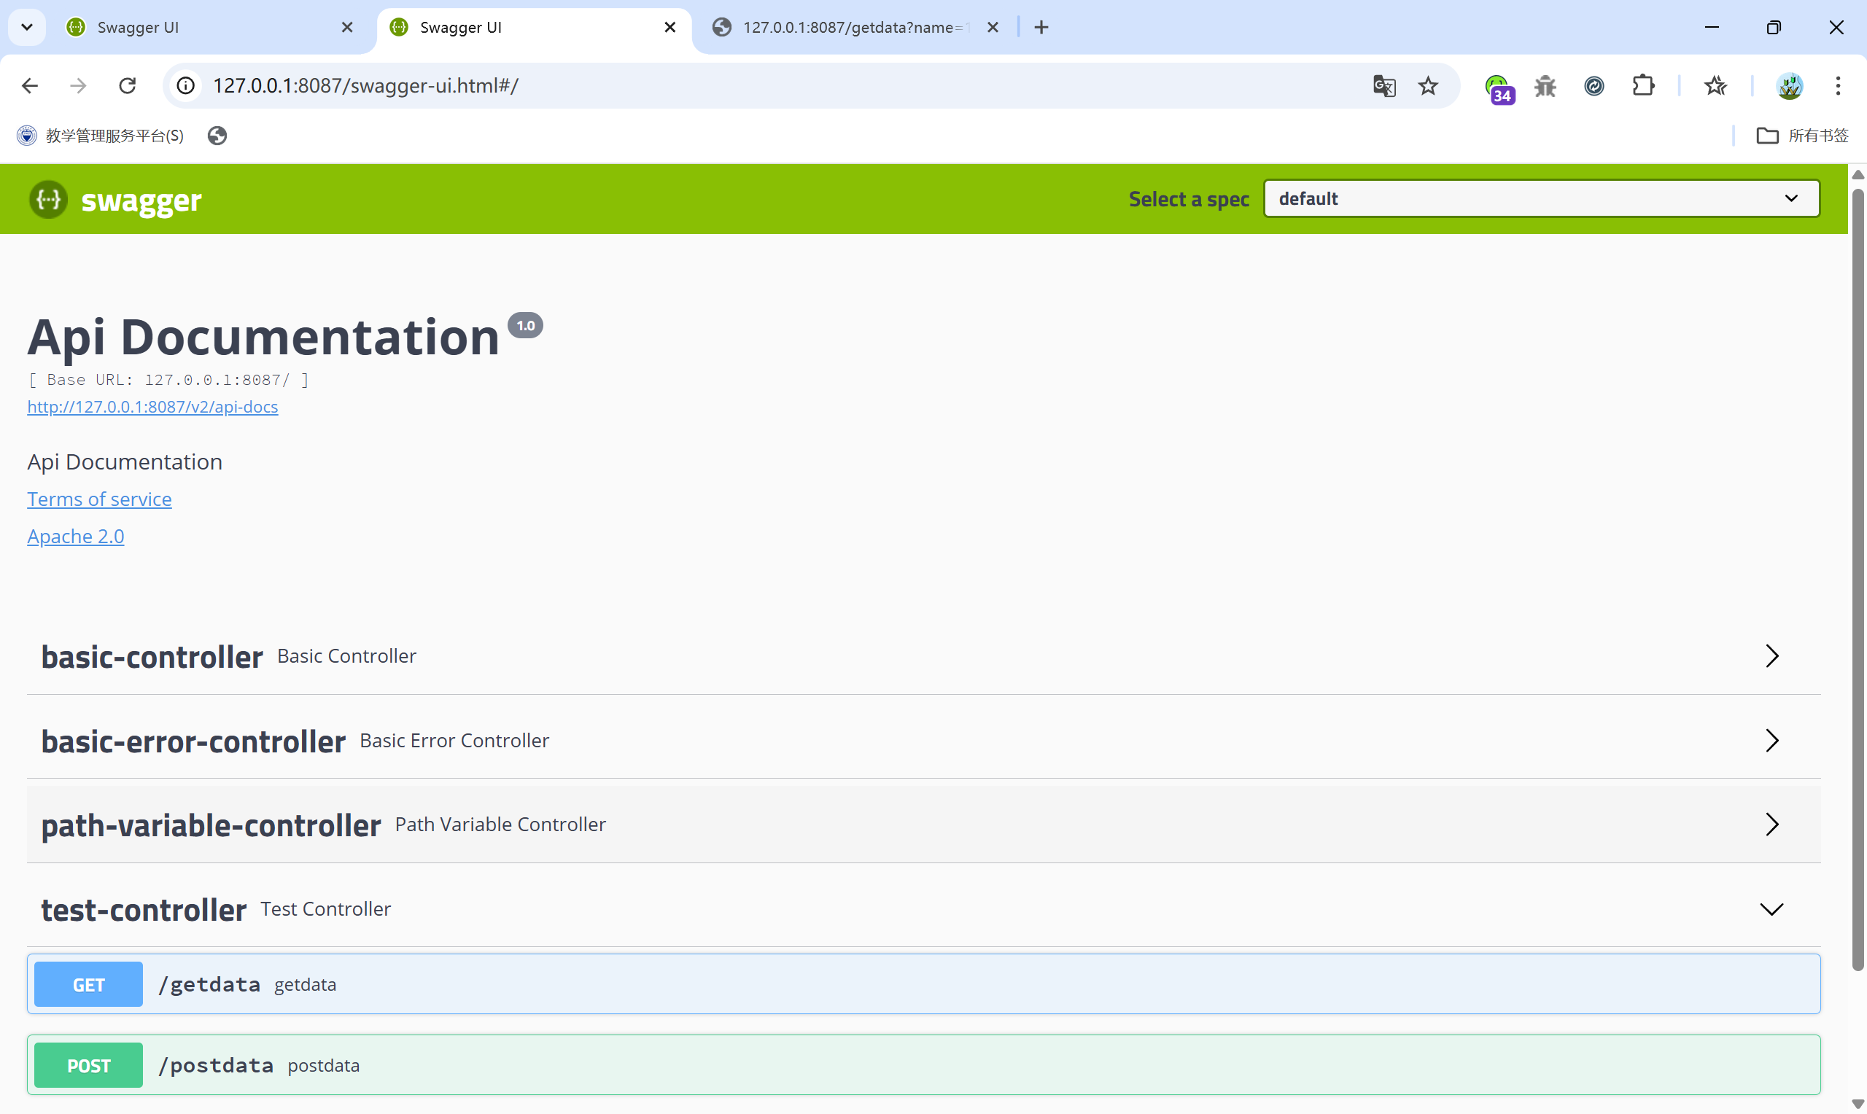Image resolution: width=1867 pixels, height=1114 pixels.
Task: Open the Select a spec dropdown
Action: point(1541,199)
